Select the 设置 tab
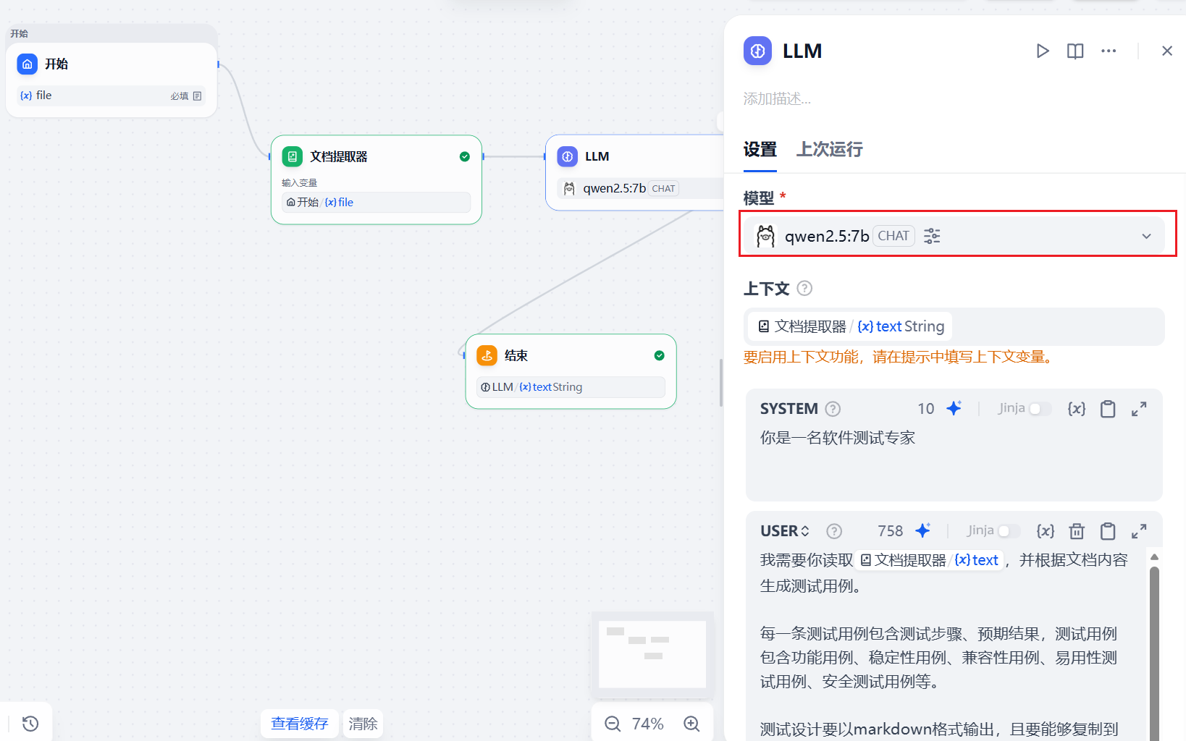The height and width of the screenshot is (741, 1186). pos(760,150)
